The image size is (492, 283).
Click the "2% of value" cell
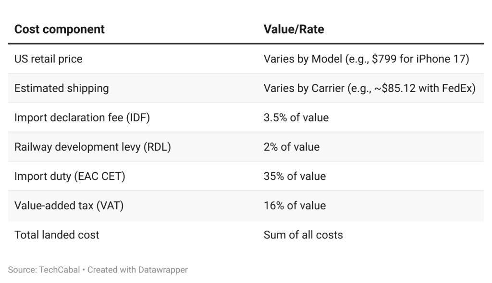[x=291, y=147]
